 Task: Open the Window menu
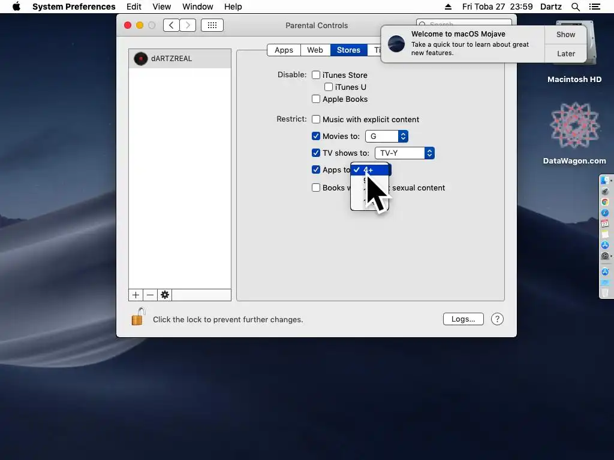(x=198, y=7)
